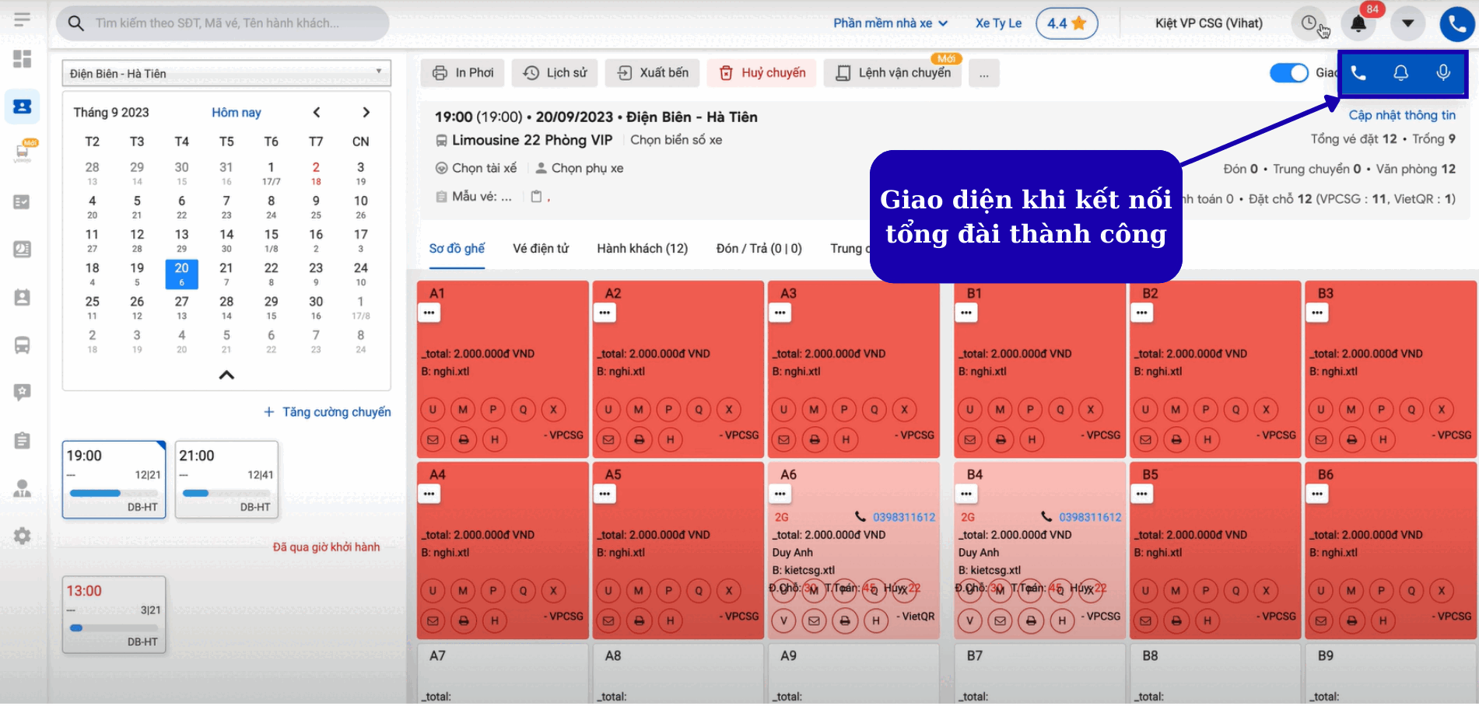Click the microphone icon in call panel
The width and height of the screenshot is (1479, 706).
click(x=1442, y=73)
